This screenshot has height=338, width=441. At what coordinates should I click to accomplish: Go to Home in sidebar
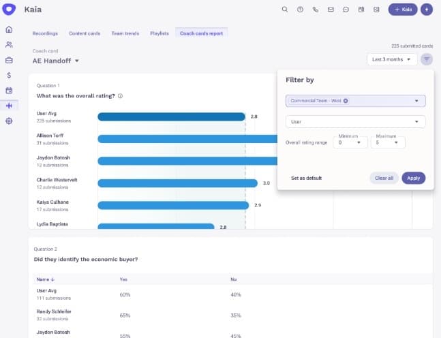[x=9, y=30]
